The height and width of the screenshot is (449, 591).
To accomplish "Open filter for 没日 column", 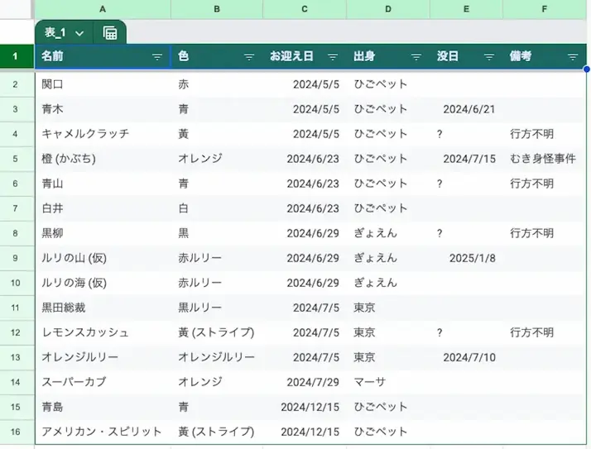I will coord(489,57).
